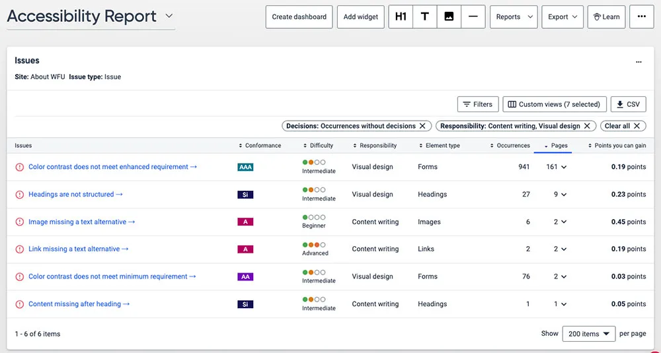Insert a text widget via T icon

pos(425,17)
